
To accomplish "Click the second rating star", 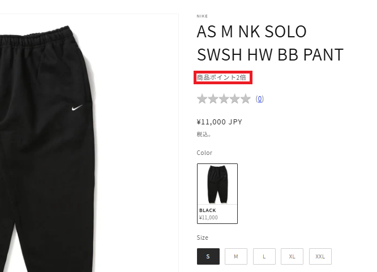I will click(x=213, y=99).
